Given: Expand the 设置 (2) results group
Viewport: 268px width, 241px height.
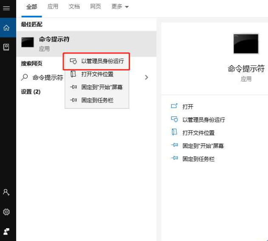Looking at the screenshot, I should [x=31, y=92].
